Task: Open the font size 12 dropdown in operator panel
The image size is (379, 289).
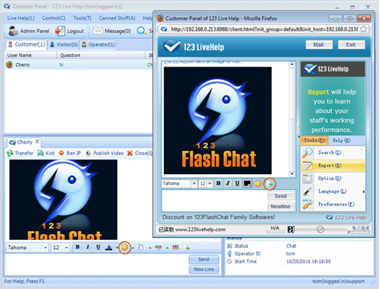Action: (x=67, y=247)
